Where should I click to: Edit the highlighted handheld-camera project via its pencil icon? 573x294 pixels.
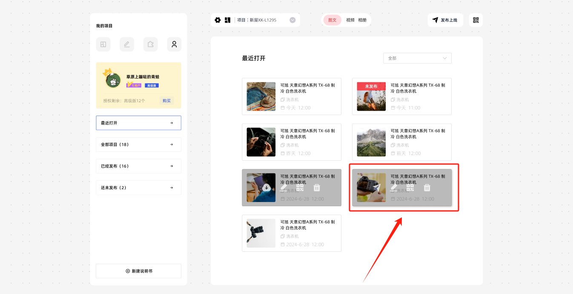(x=394, y=187)
